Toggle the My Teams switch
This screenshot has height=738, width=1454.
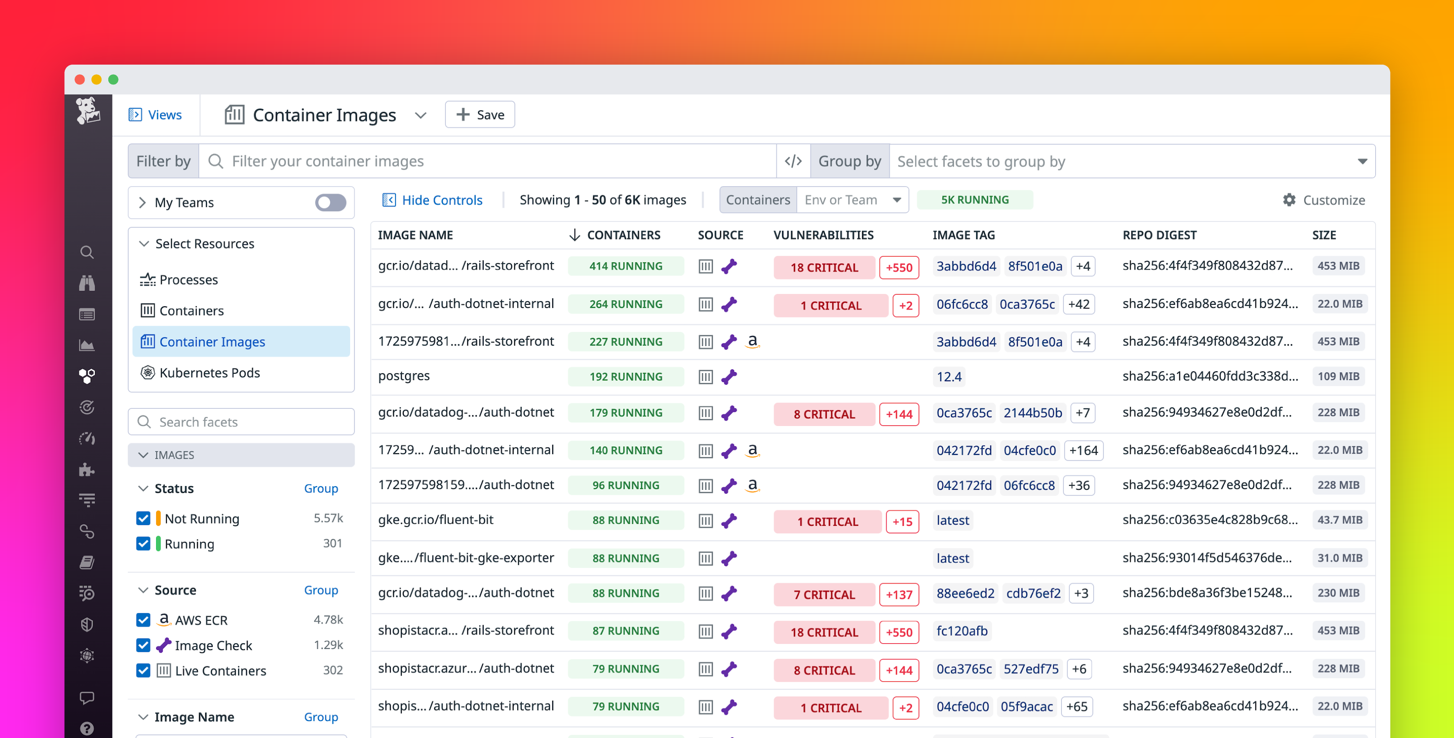coord(330,203)
